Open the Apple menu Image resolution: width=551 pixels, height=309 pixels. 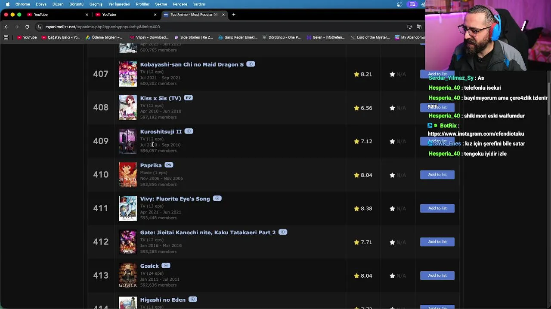tap(7, 4)
